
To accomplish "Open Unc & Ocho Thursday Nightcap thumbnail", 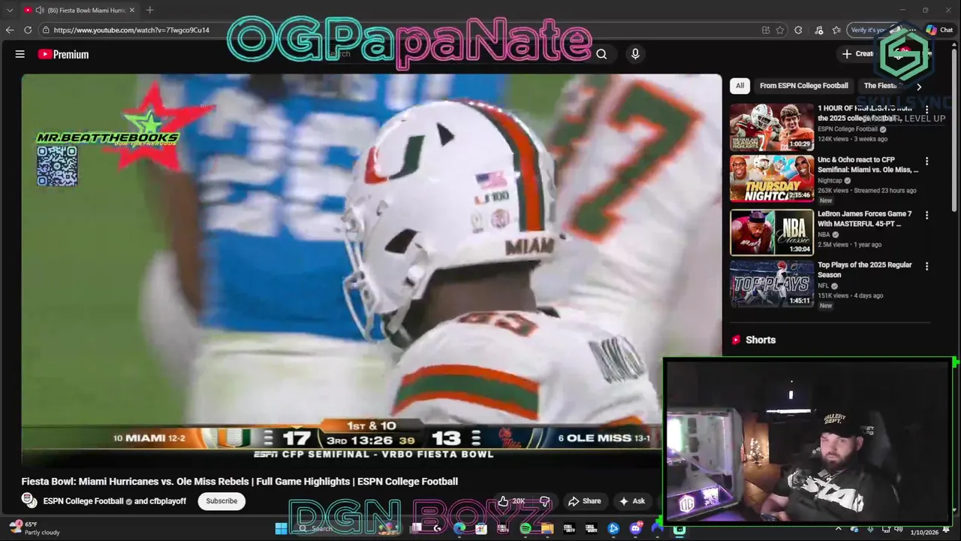I will (772, 178).
